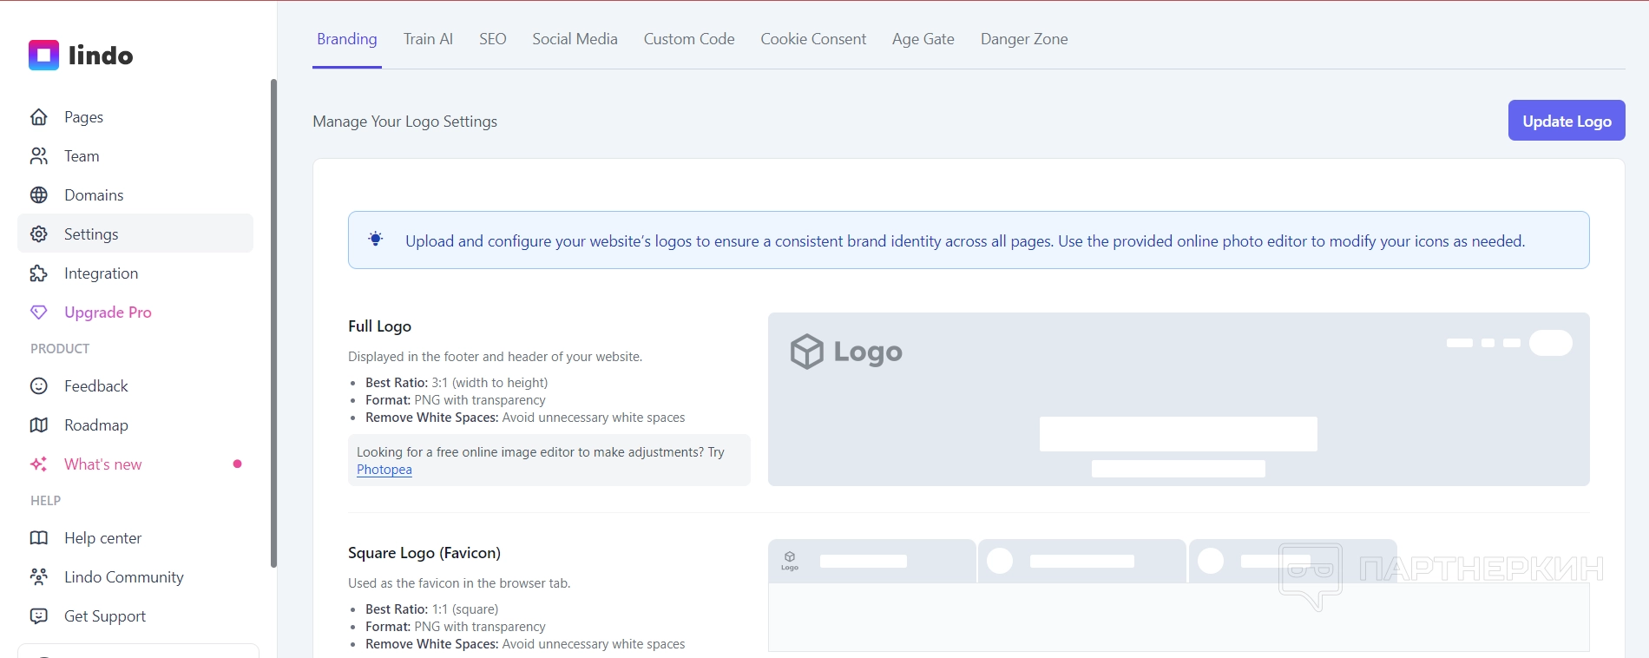
Task: Click the Roadmap map icon
Action: pyautogui.click(x=39, y=425)
